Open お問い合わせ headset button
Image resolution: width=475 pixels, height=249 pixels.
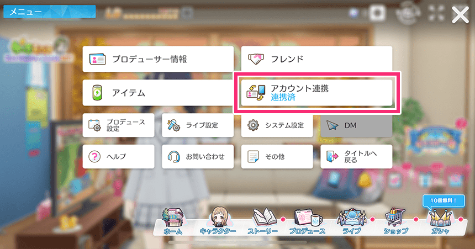tap(198, 157)
